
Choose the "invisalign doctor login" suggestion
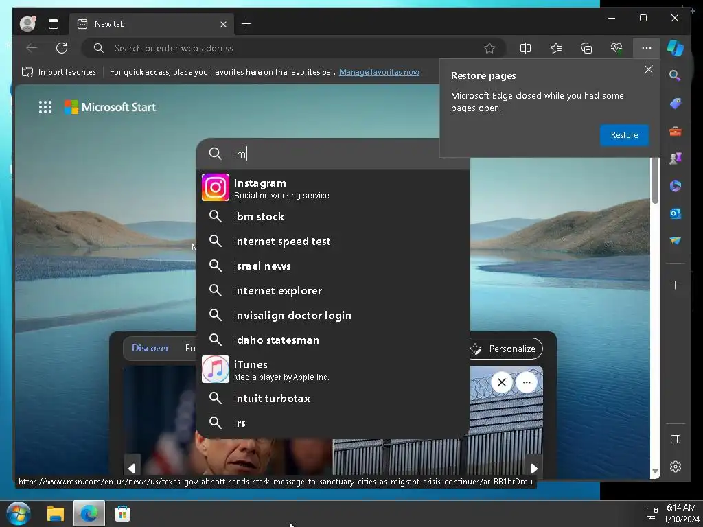pyautogui.click(x=333, y=315)
